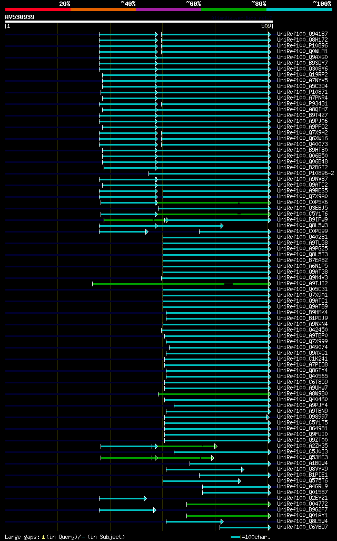Image resolution: width=337 pixels, height=541 pixels.
Task: Click the UniRef100_A5C3D4 entry
Action: click(303, 86)
